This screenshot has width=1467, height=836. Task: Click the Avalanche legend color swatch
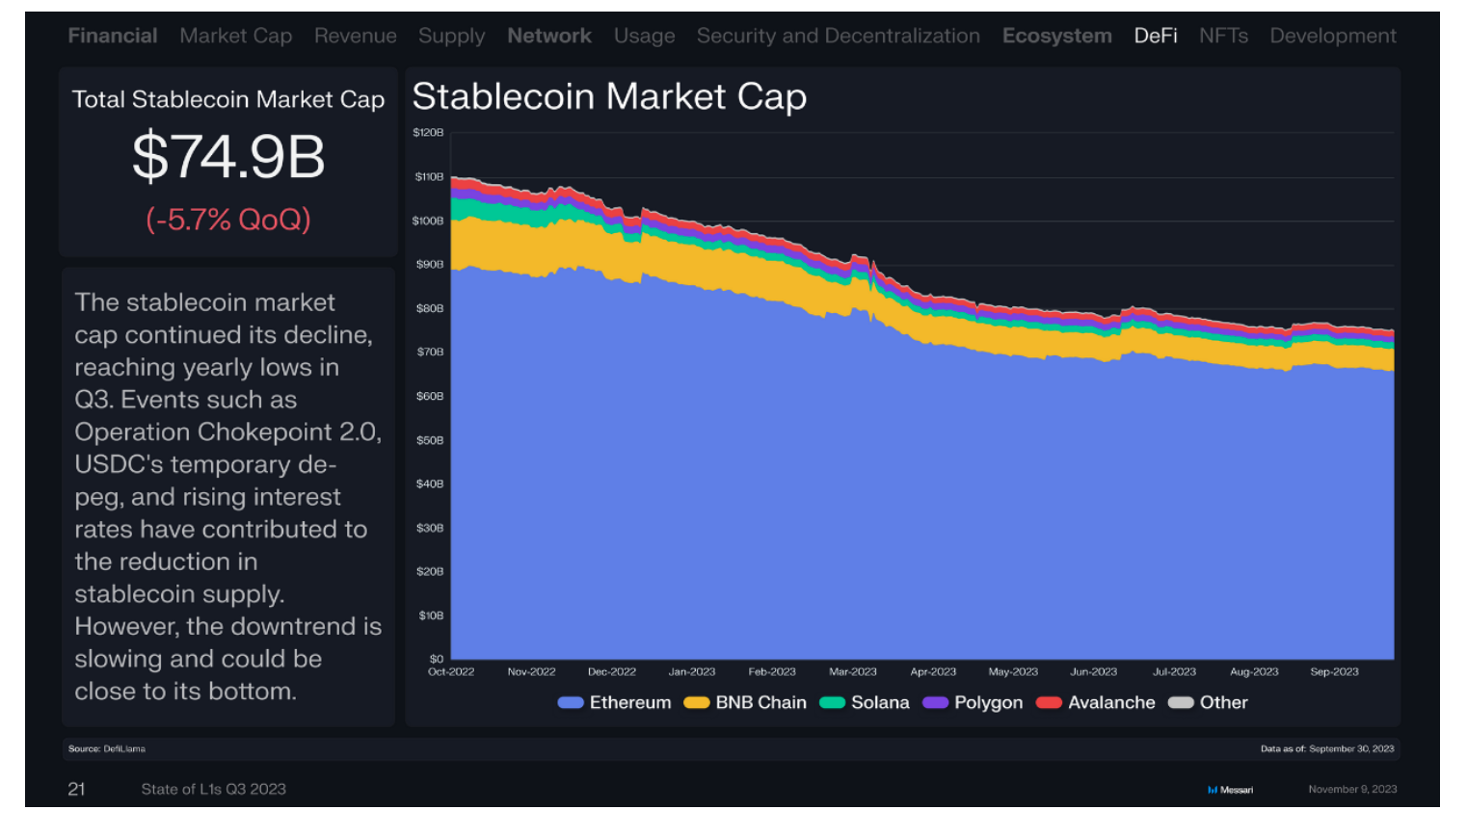pos(1049,703)
